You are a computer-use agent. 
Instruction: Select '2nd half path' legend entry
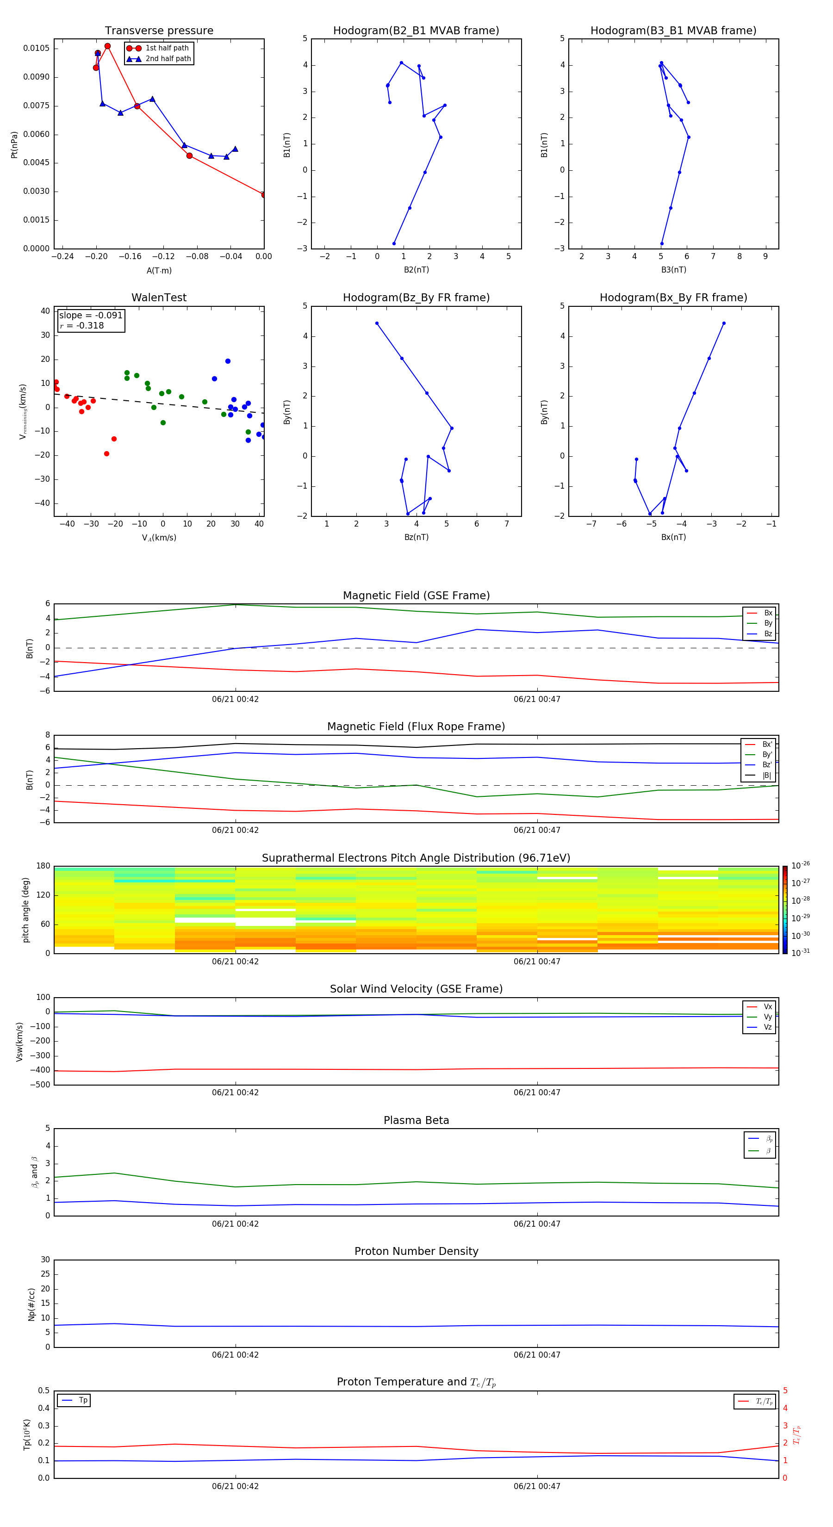coord(159,59)
